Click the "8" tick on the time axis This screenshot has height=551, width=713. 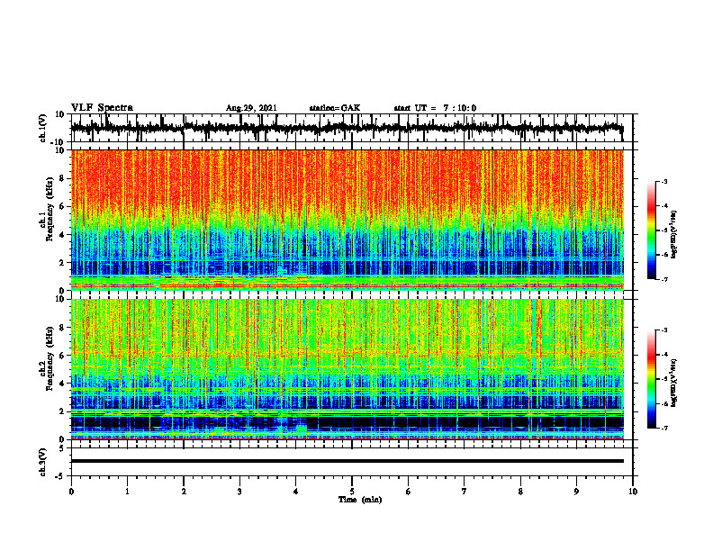[x=520, y=492]
